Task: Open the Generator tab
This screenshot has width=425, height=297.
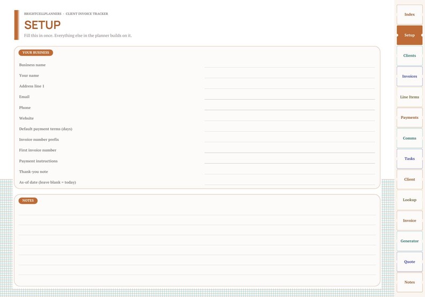Action: pyautogui.click(x=409, y=241)
